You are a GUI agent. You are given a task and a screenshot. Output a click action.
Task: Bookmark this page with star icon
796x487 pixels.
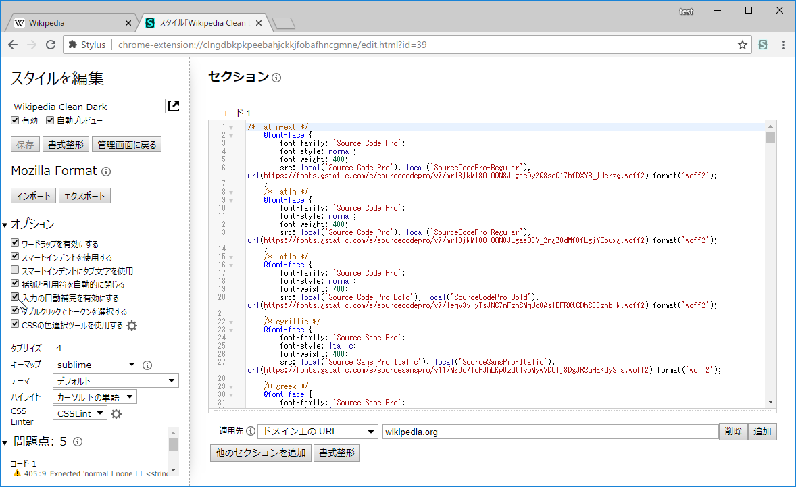(742, 45)
